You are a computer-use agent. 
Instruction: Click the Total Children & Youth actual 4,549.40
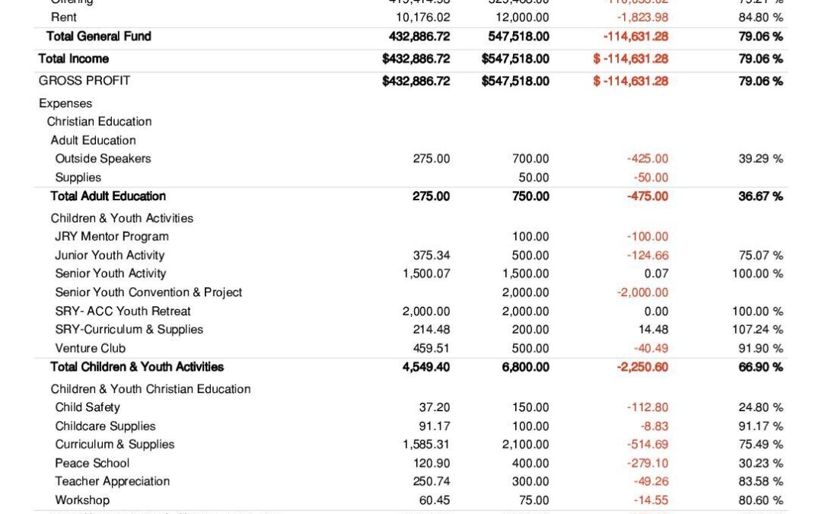[426, 367]
